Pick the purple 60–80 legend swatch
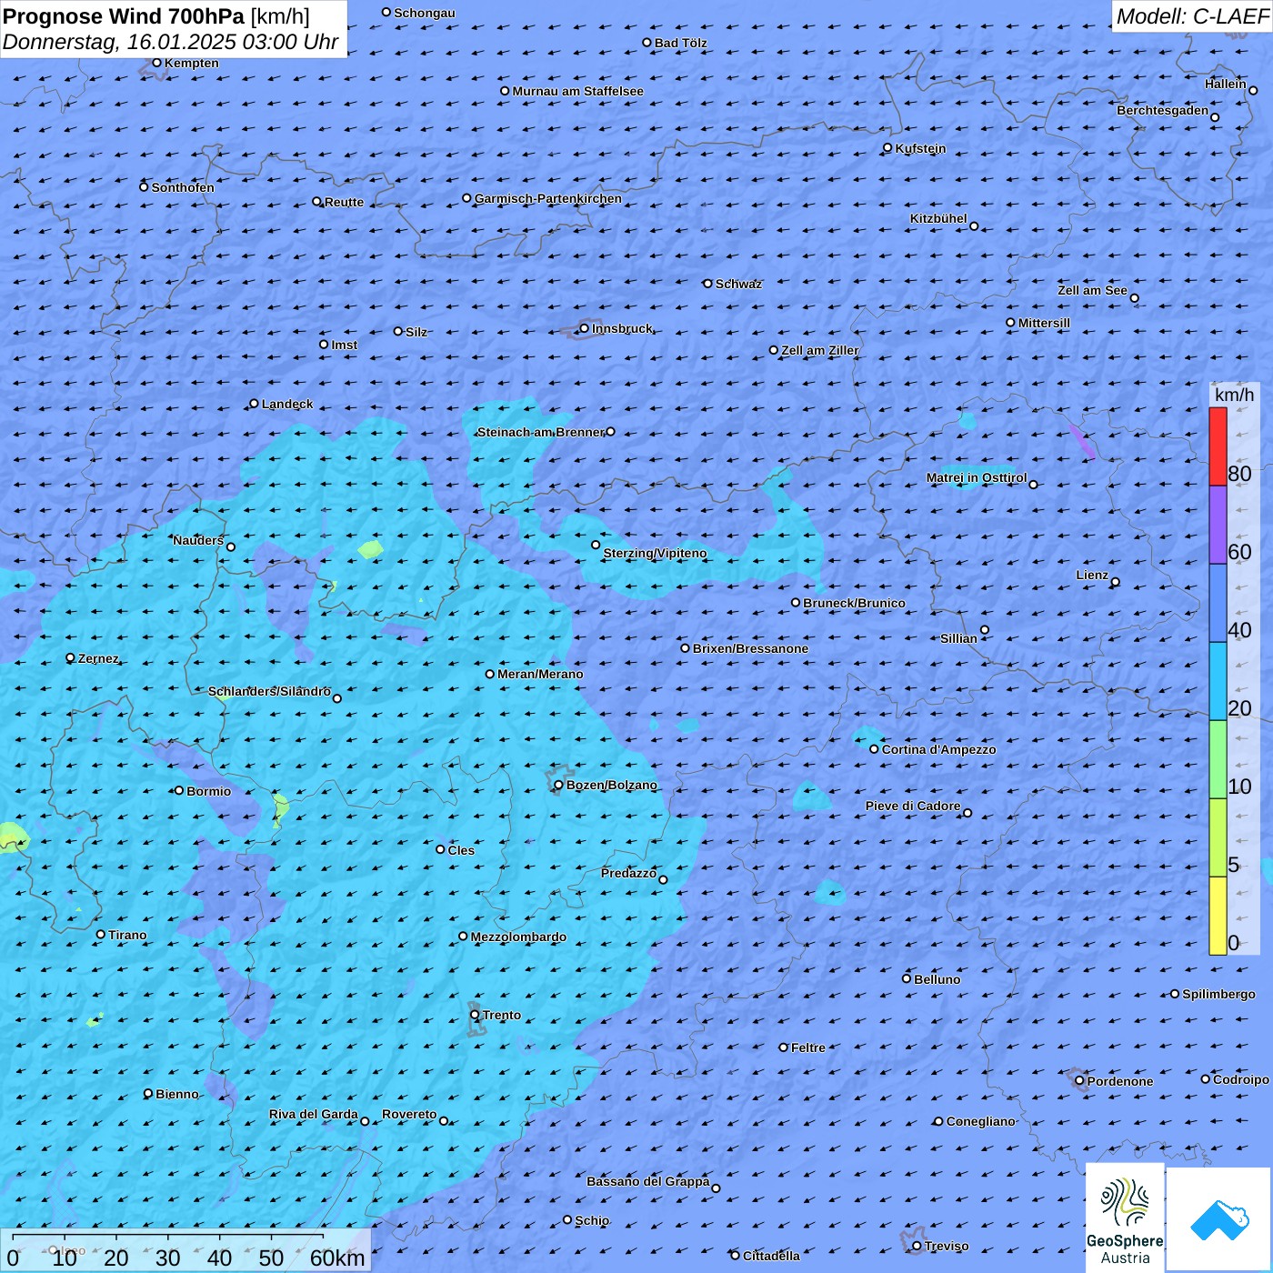1273x1273 pixels. pyautogui.click(x=1218, y=525)
